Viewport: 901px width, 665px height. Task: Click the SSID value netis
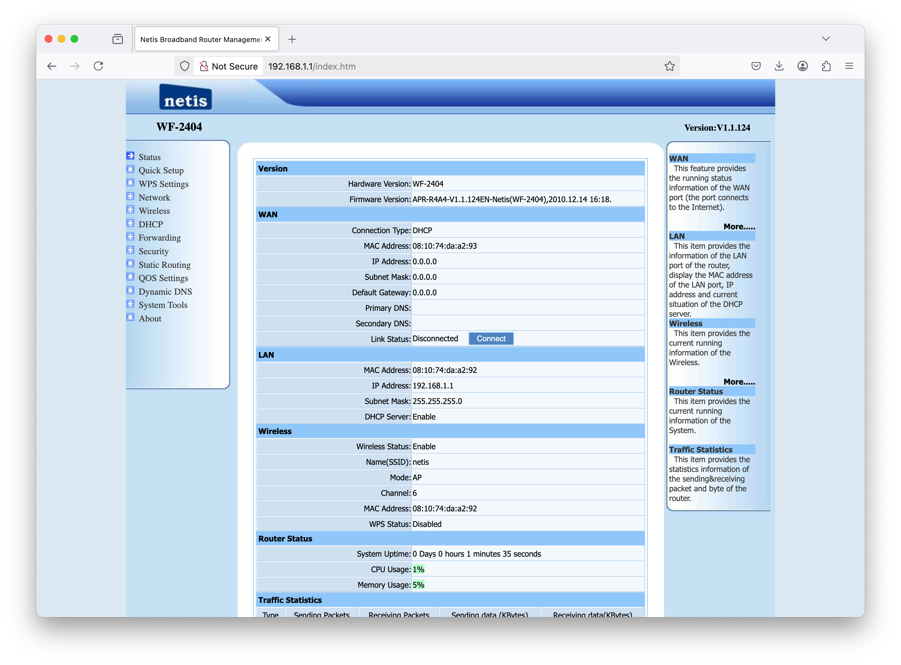tap(420, 462)
